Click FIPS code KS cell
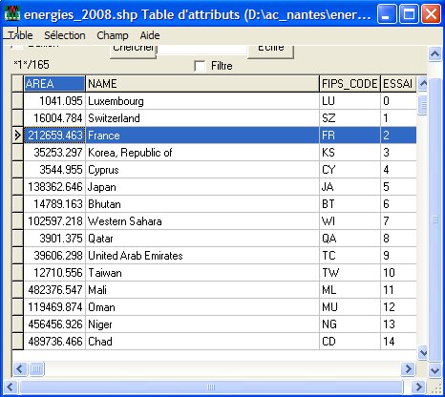Screen dimensions: 445x397 [x=350, y=153]
